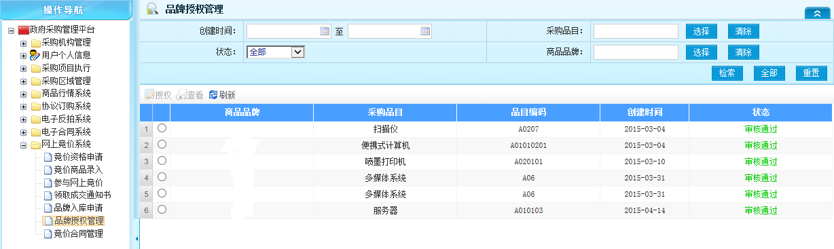Sort by the 创建时间 column header
Viewport: 834px width, 249px height.
645,112
